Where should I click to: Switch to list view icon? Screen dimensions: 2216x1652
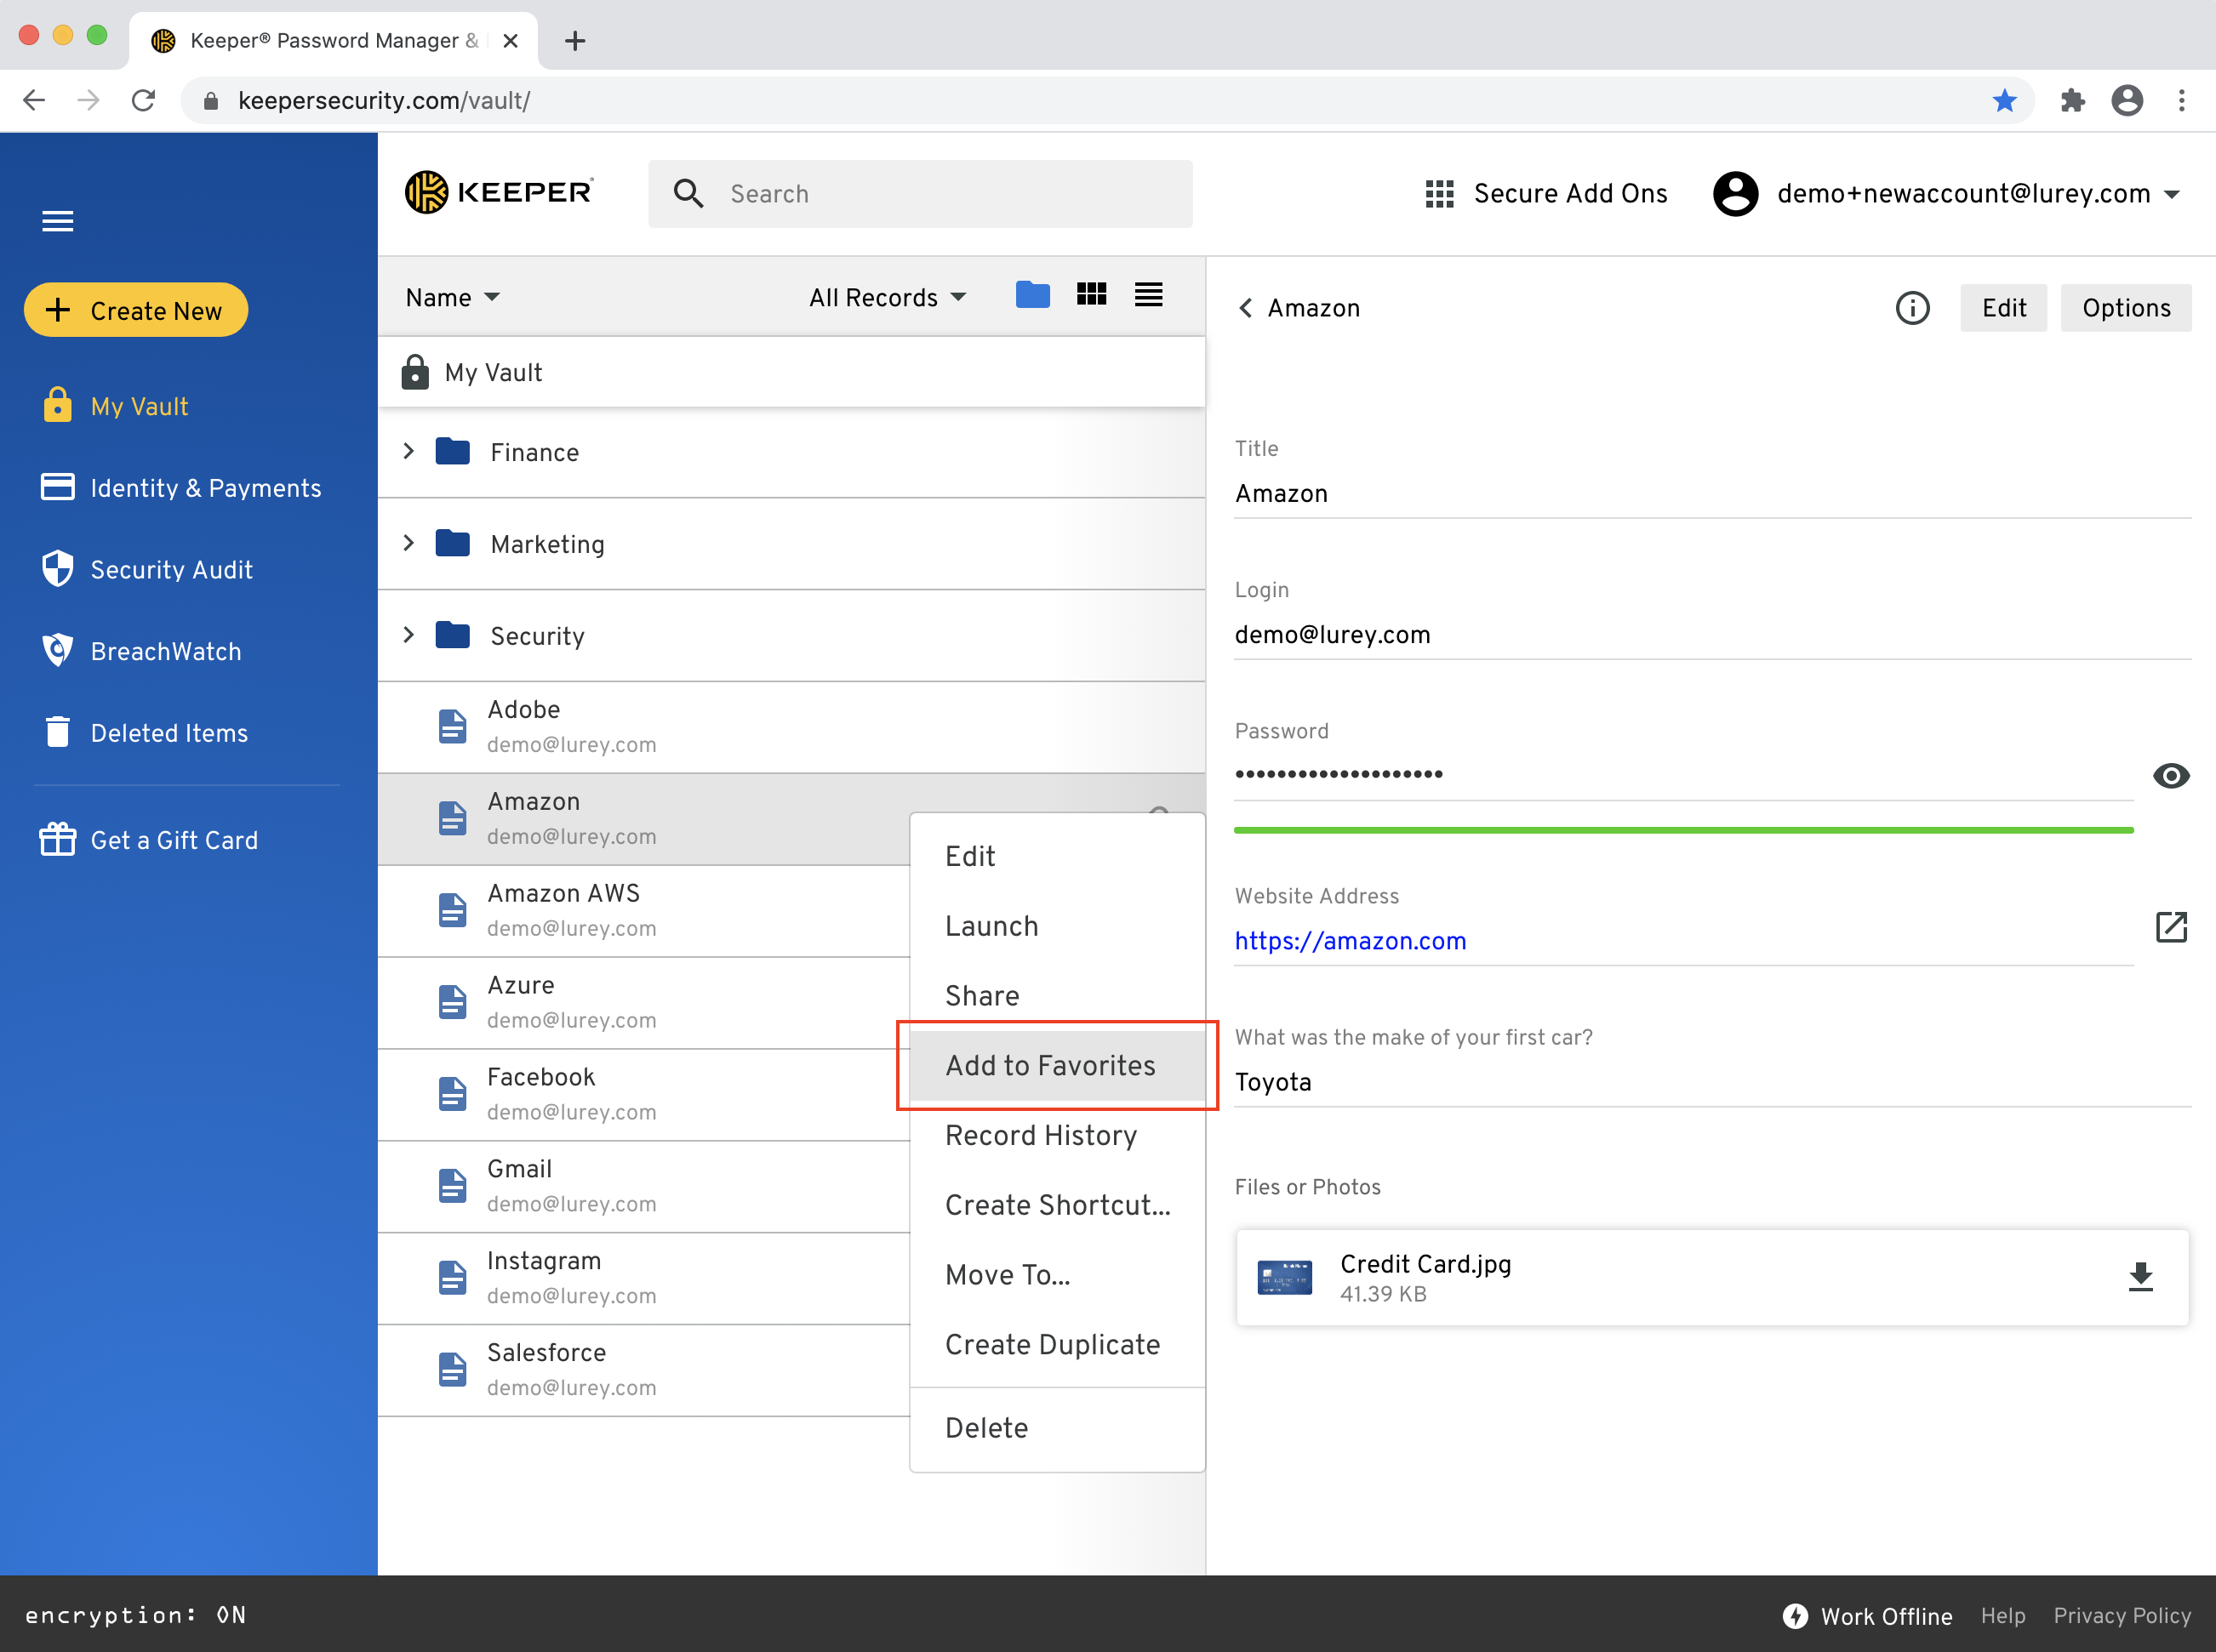tap(1149, 294)
